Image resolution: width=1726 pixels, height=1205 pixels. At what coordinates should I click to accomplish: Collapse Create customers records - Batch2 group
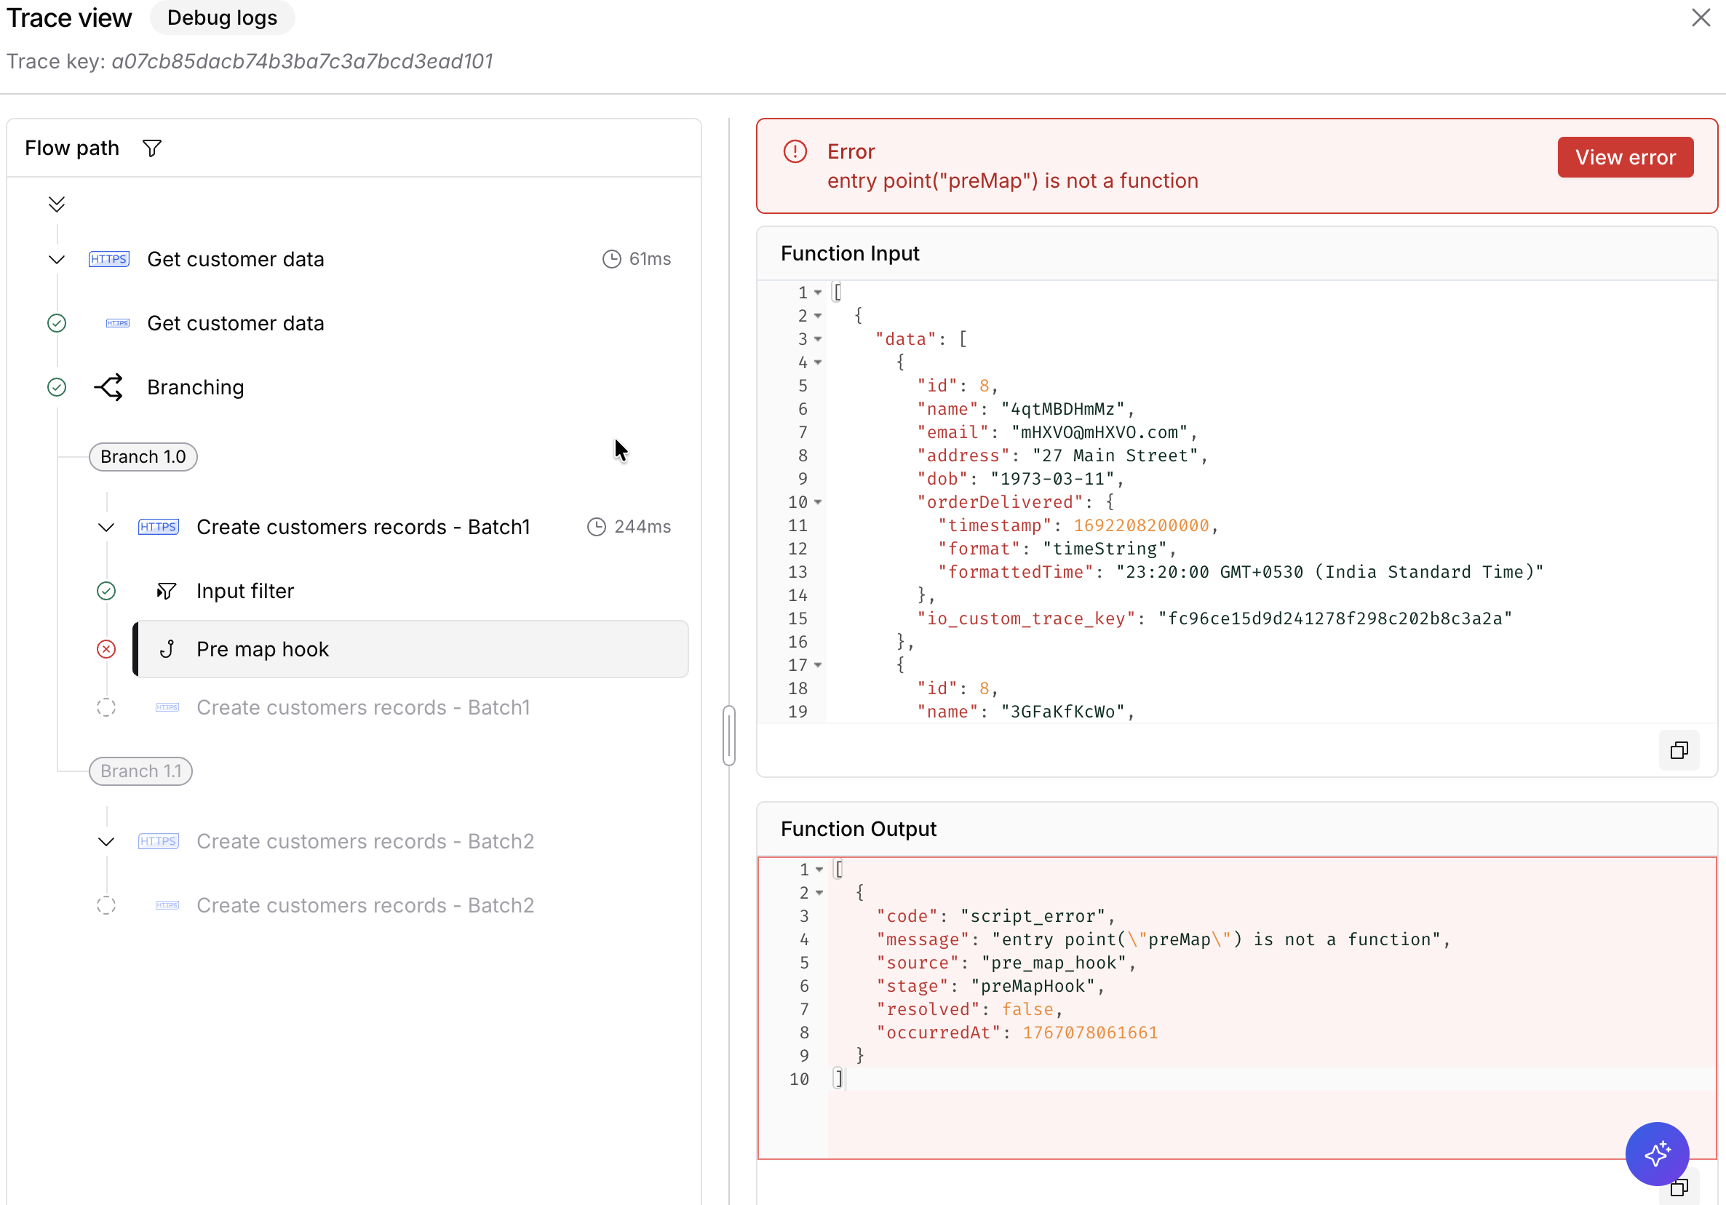tap(106, 841)
